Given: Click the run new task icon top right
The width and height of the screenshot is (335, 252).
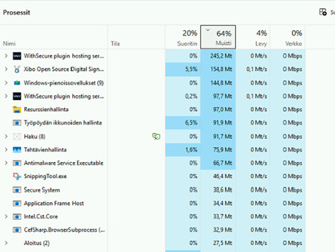Looking at the screenshot, I should (x=323, y=12).
